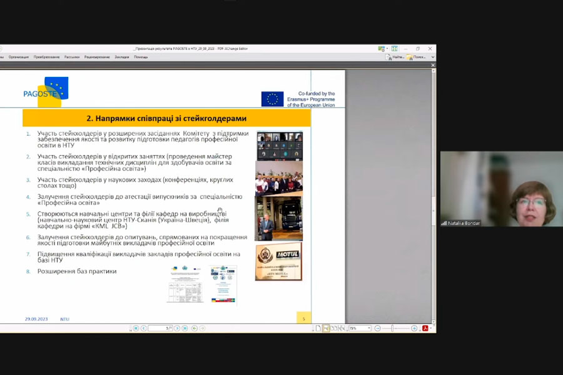Click the '29.09.2023' date in slide footer
563x375 pixels.
pos(36,319)
